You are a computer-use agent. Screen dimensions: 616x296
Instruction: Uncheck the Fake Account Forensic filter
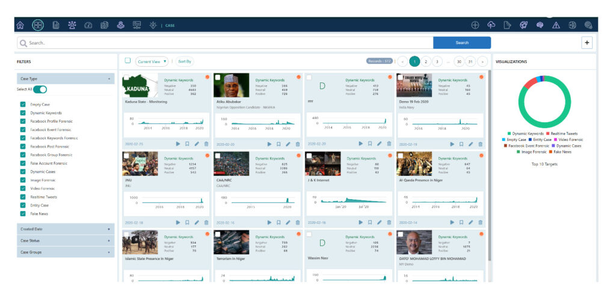(23, 163)
